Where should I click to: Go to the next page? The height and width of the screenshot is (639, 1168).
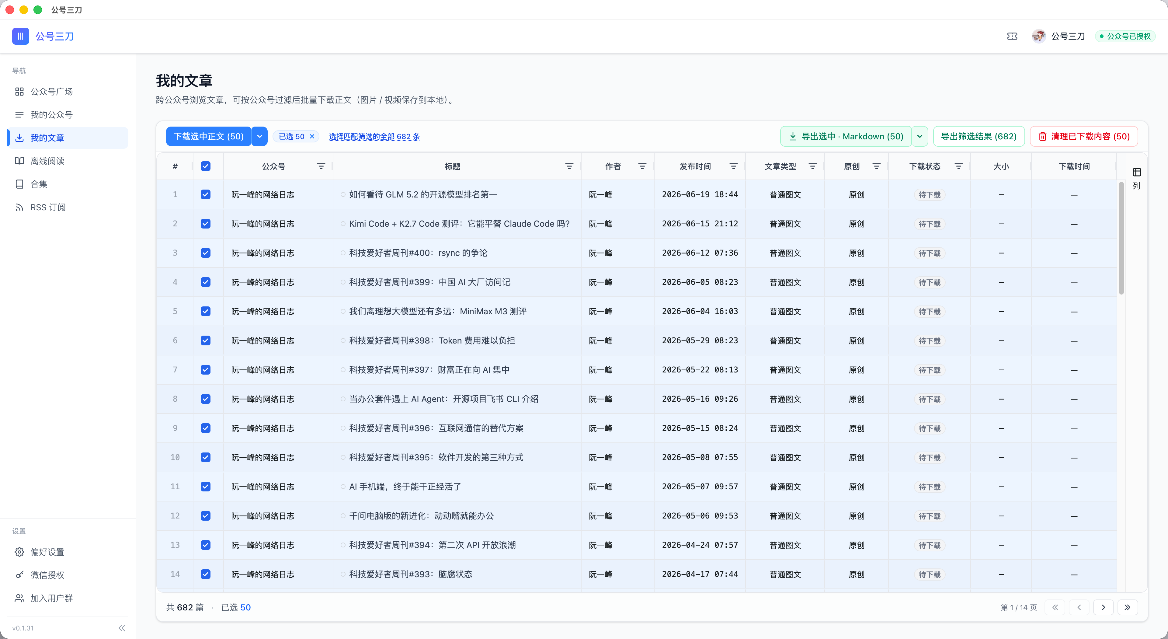pos(1103,607)
